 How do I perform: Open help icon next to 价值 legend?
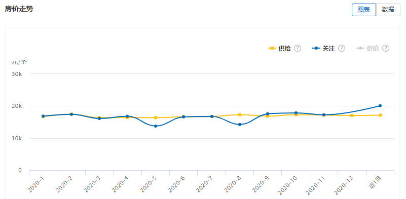pos(386,48)
